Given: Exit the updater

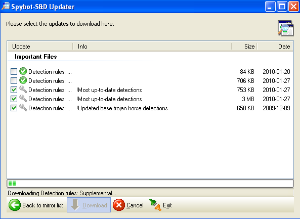Looking at the screenshot, I should 160,205.
